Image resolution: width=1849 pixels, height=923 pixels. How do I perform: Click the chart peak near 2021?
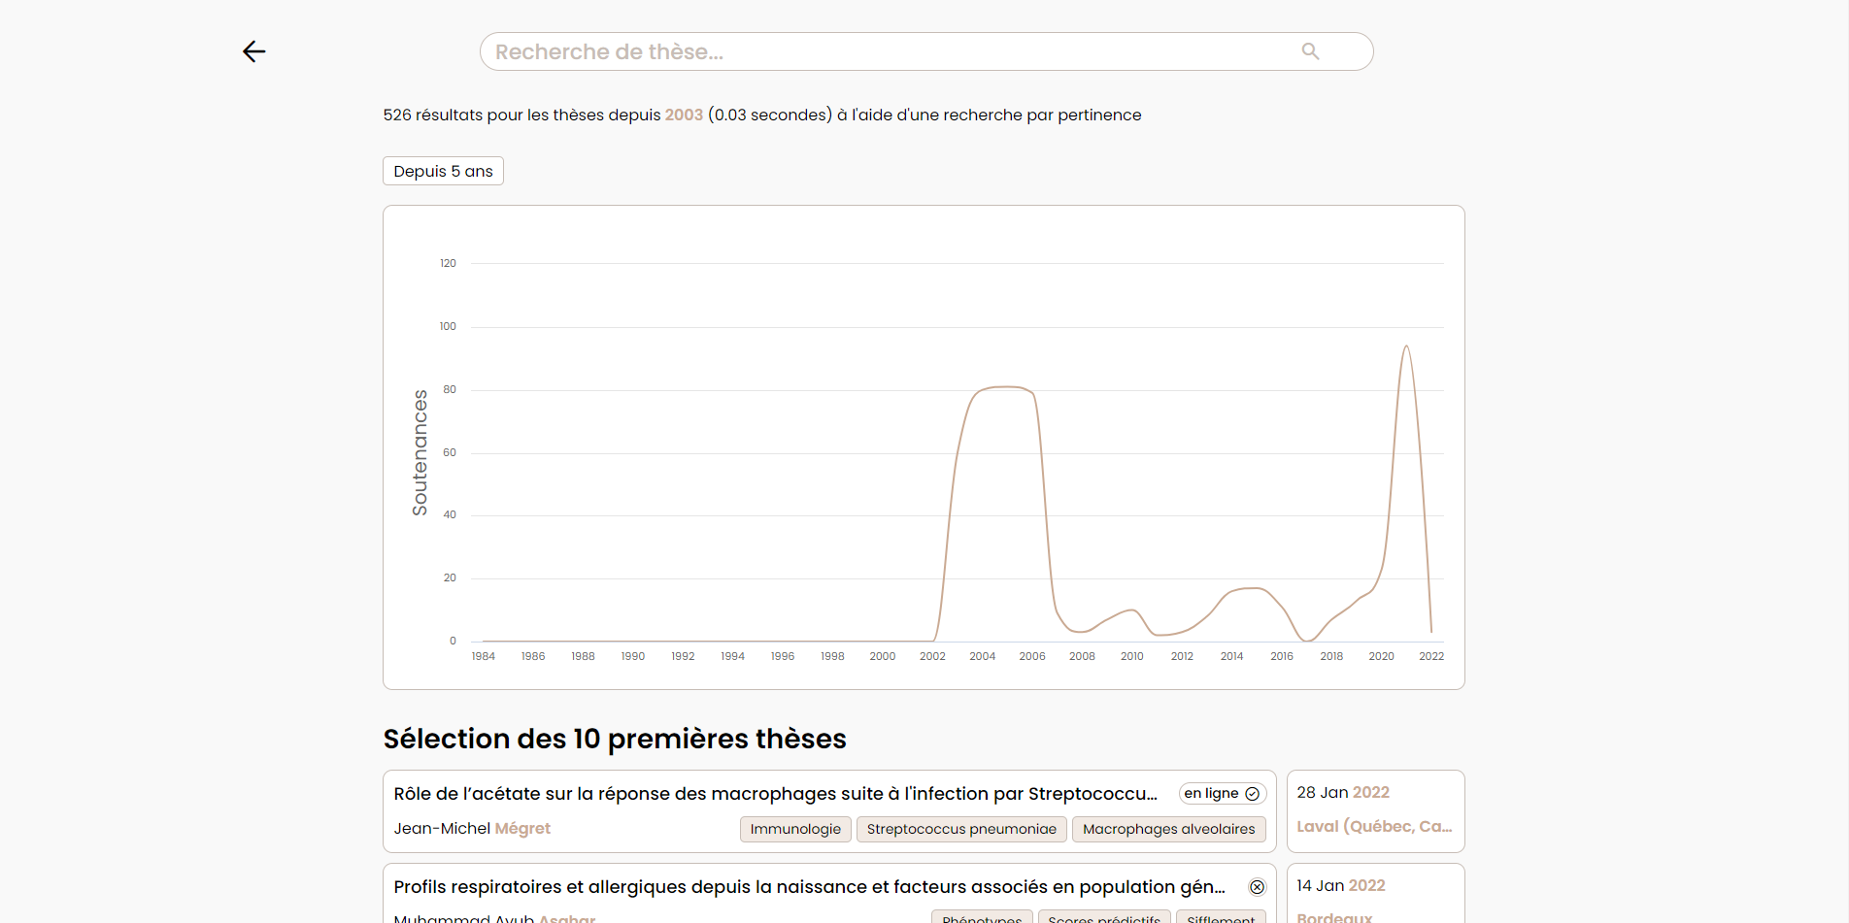click(x=1405, y=346)
